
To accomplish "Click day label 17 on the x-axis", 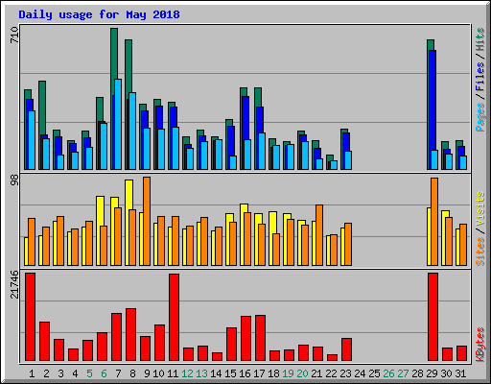I will coord(259,373).
